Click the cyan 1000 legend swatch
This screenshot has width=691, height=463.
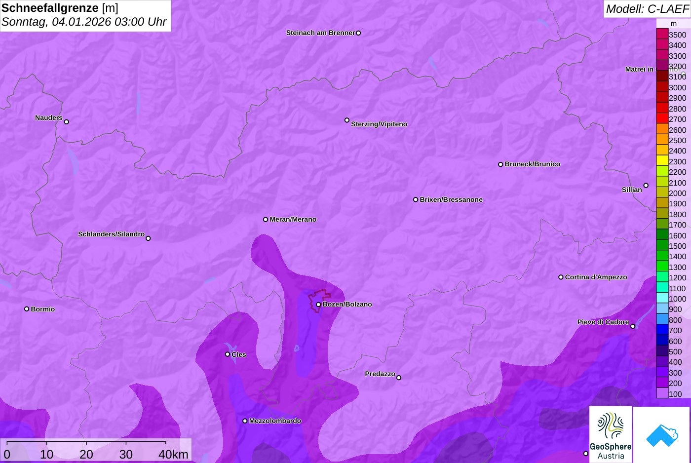pyautogui.click(x=662, y=298)
